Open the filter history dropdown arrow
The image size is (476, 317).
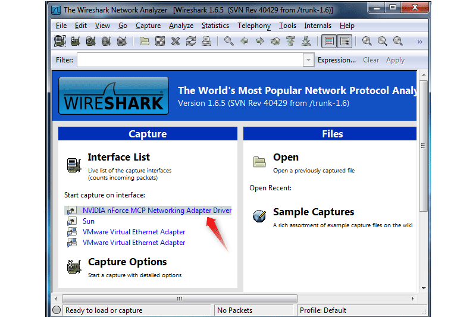[308, 60]
